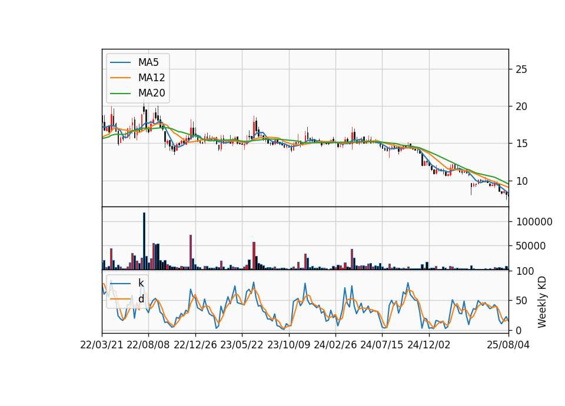
Task: Click the blue MA5 legend line sample
Action: pos(120,62)
